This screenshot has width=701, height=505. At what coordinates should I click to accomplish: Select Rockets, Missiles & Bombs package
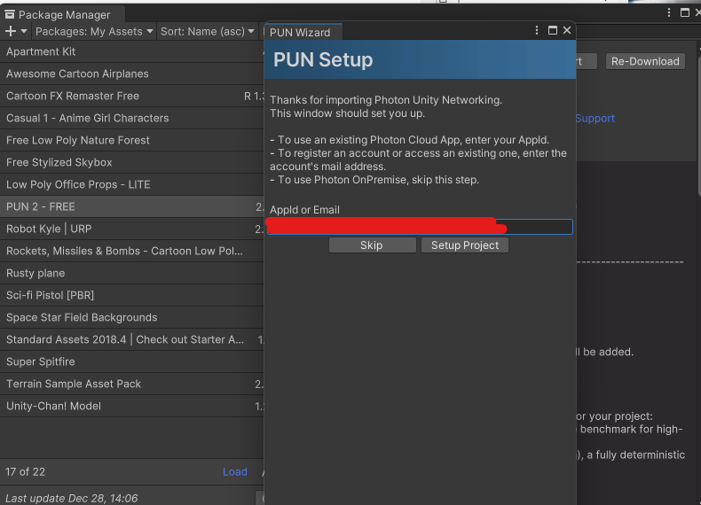coord(132,251)
